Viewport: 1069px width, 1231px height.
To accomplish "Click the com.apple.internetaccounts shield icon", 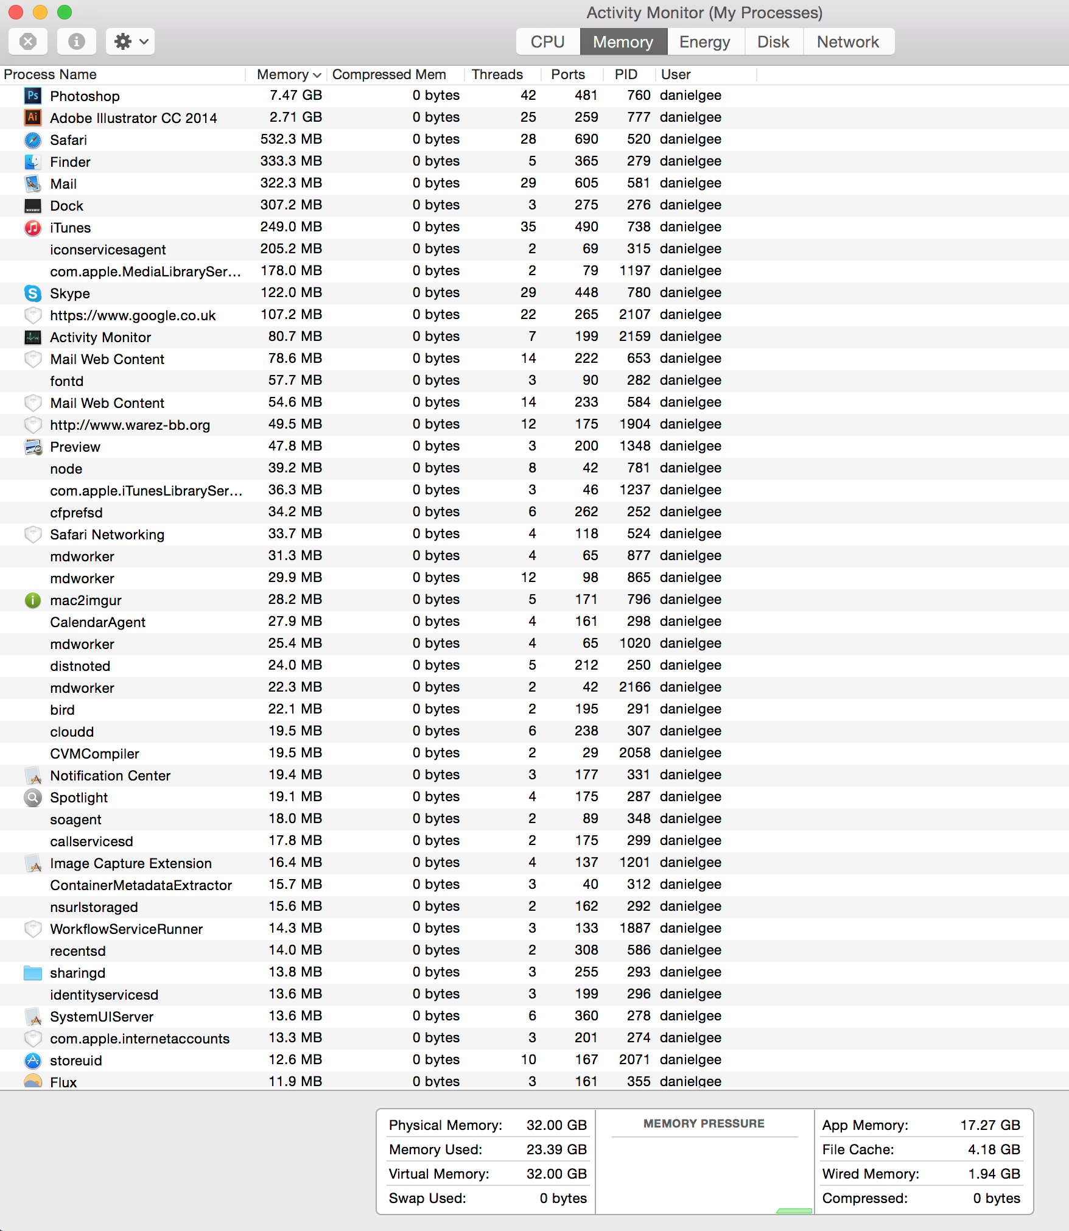I will click(x=33, y=1038).
